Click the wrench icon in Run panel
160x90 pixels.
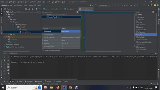click(4, 60)
